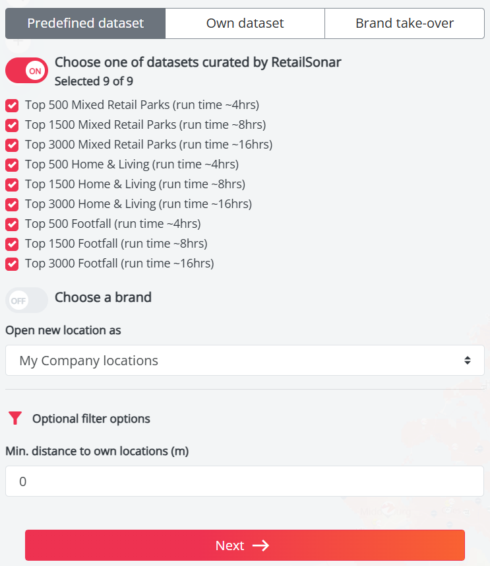
Task: Click the dropdown arrows on location selector
Action: click(x=467, y=361)
